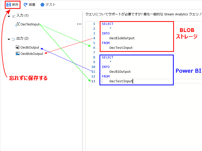
Task: Click line number 12 in the editor gutter
Action: (x=93, y=77)
